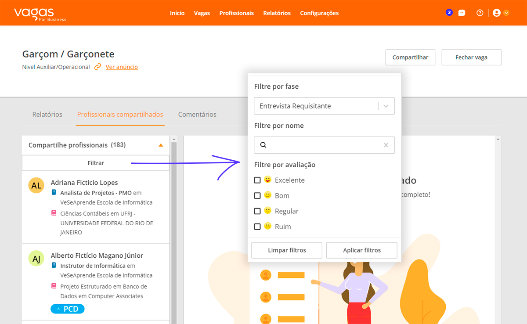Click Adriana Ficticio Lopes AL avatar
Screen dimensions: 527x324
pos(36,185)
